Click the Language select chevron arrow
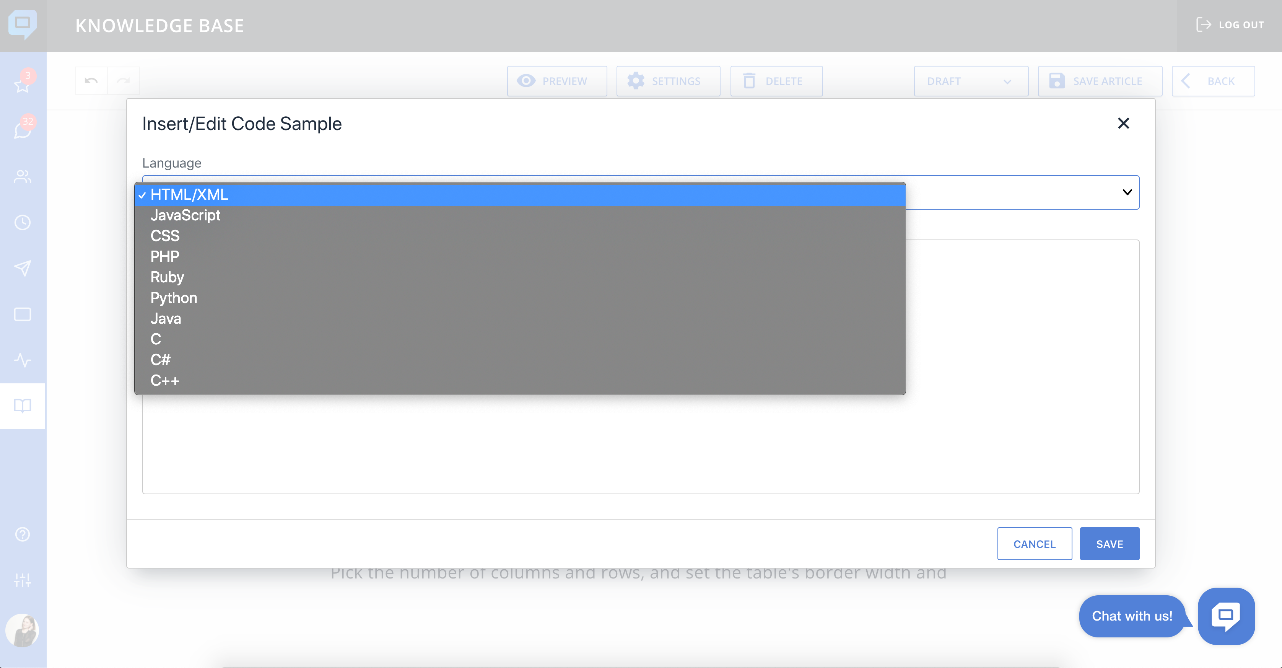Screen dimensions: 1282x668 click(x=1127, y=192)
